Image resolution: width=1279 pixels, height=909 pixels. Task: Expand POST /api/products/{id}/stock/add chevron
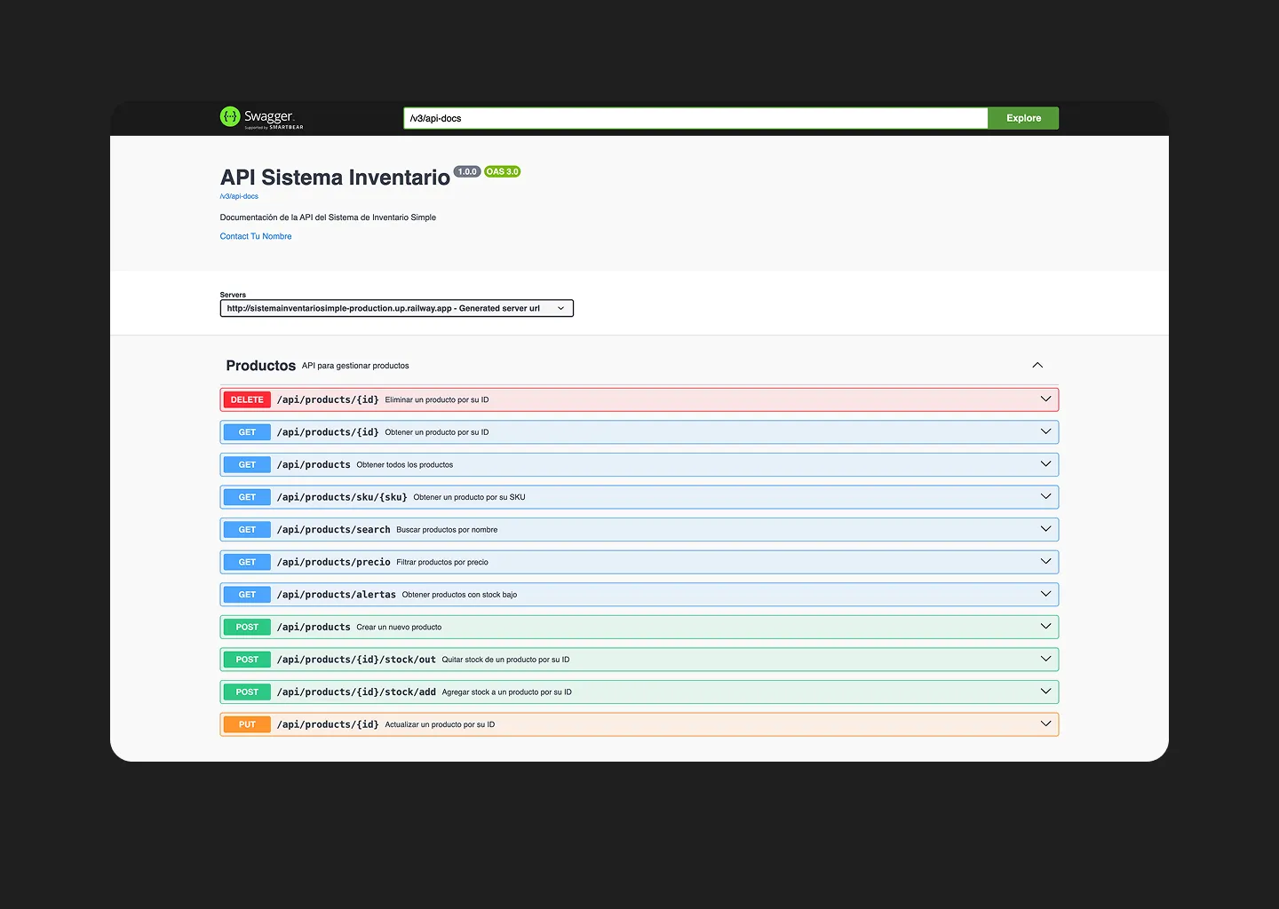point(1045,692)
